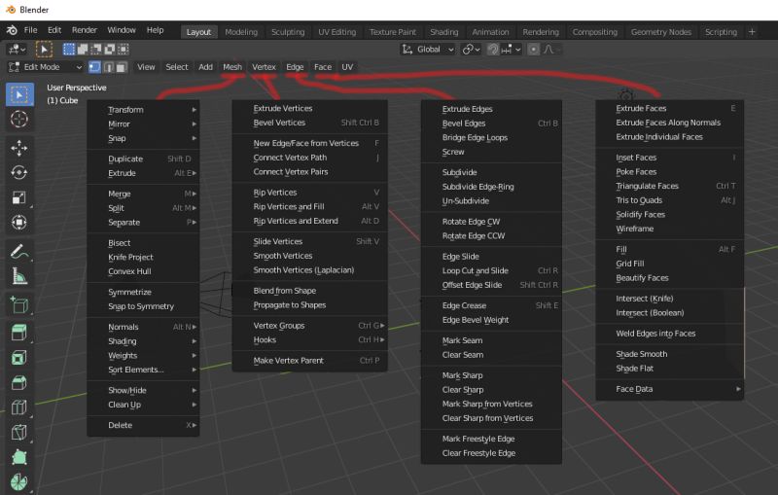778x495 pixels.
Task: Select the Scale tool
Action: [19, 197]
